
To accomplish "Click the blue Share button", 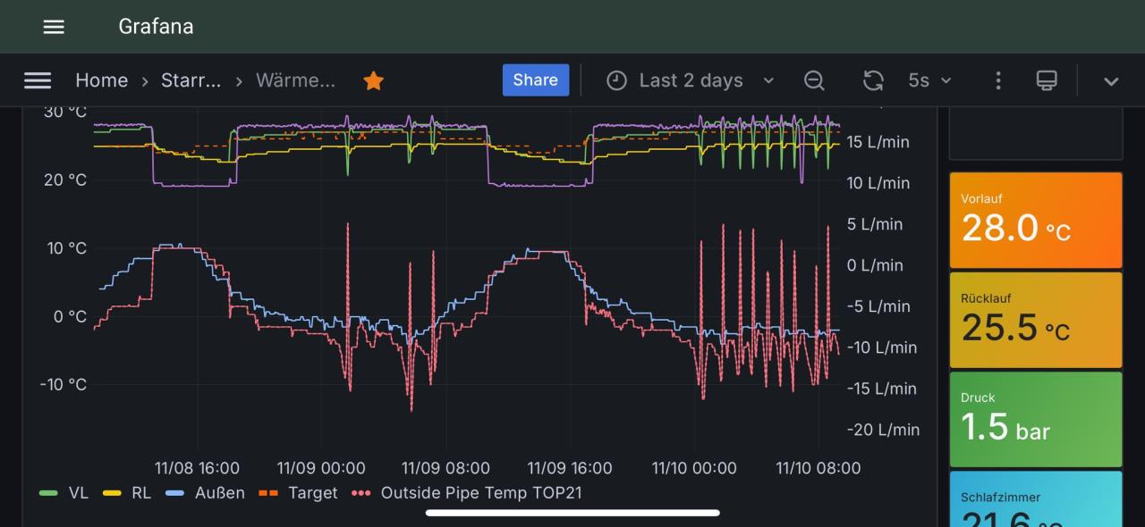I will point(536,79).
